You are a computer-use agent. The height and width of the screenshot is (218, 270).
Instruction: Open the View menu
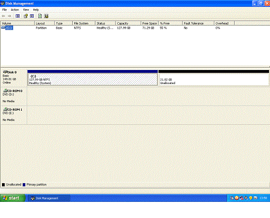(26, 10)
